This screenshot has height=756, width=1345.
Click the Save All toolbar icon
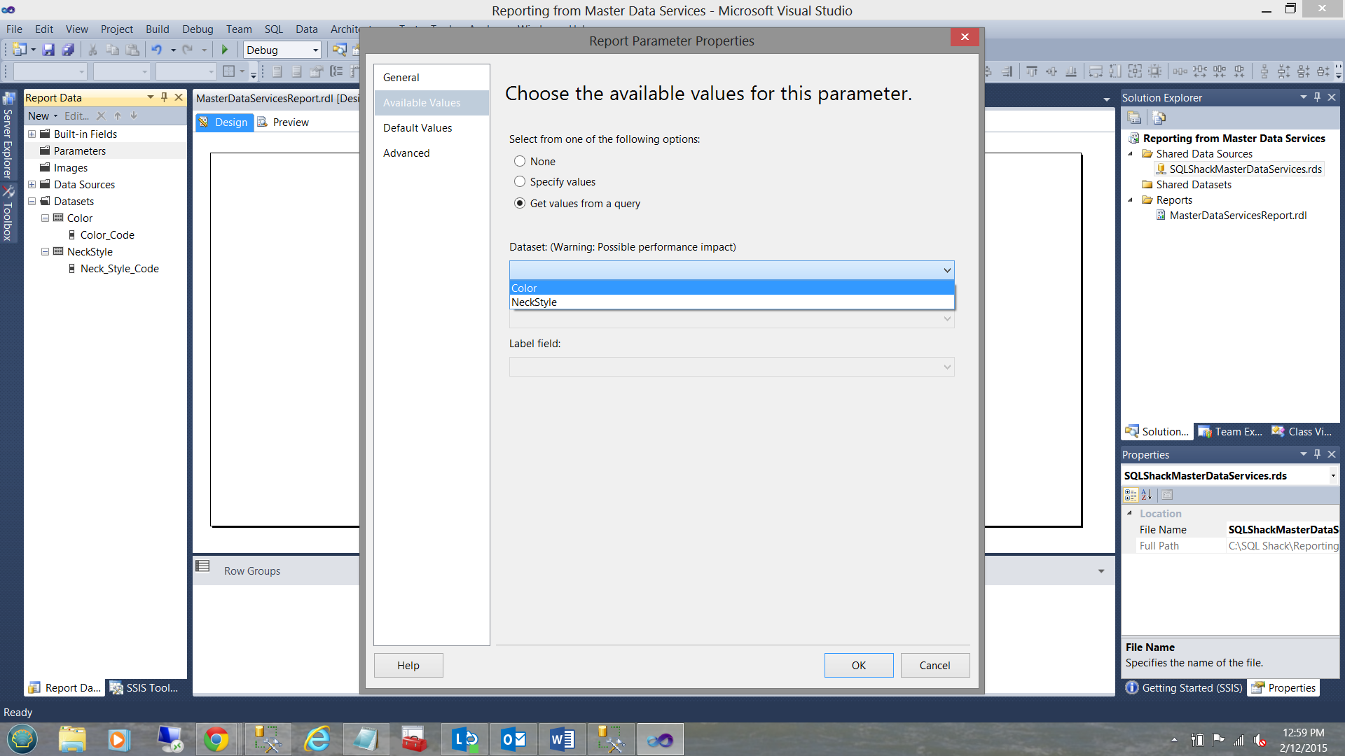point(68,50)
